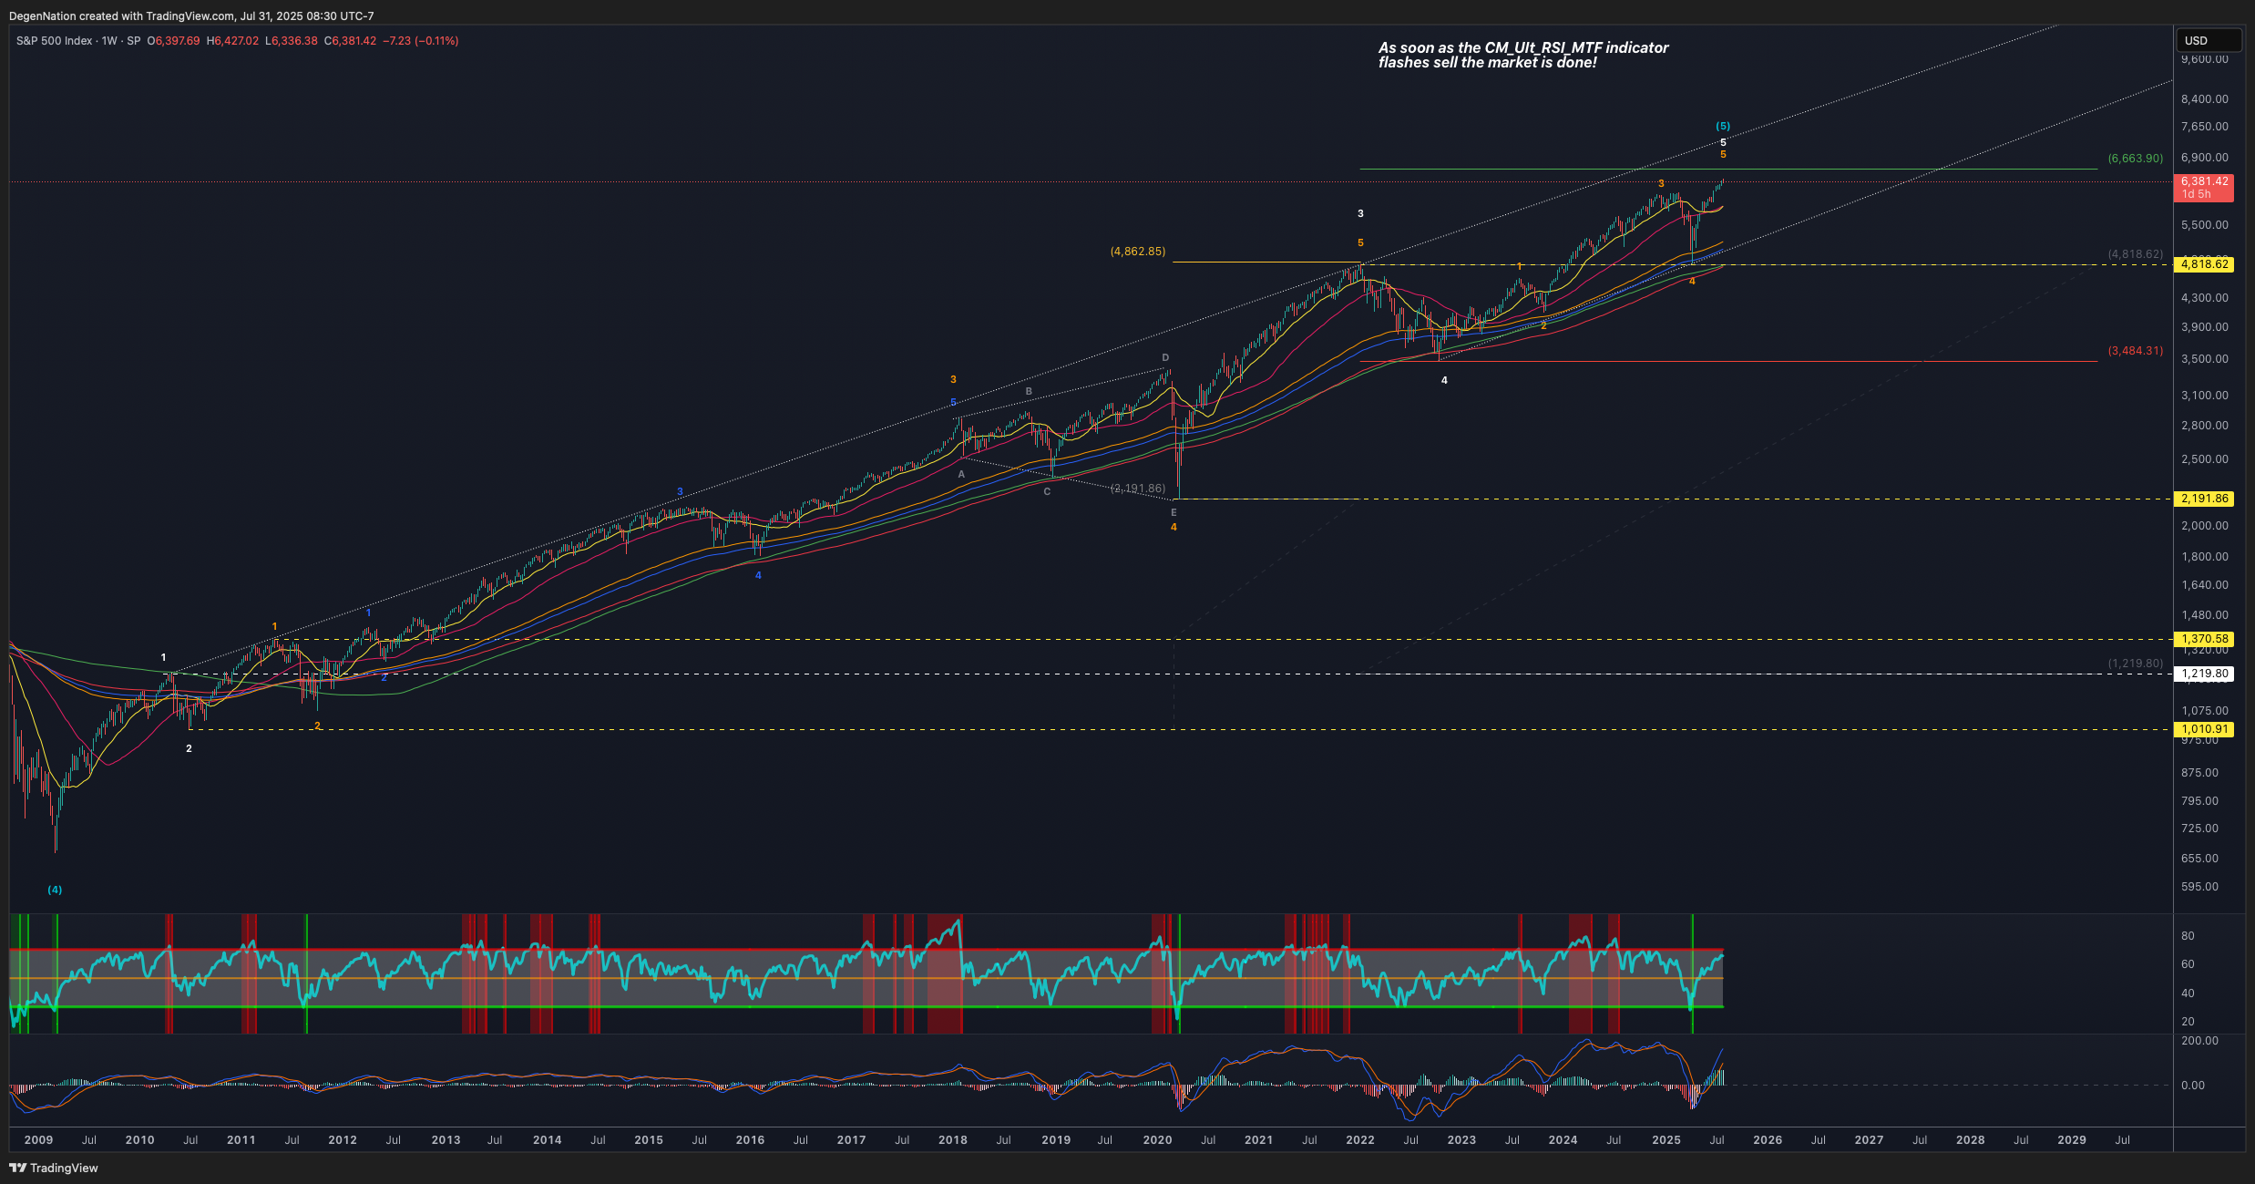
Task: Click the 2025 label on time axis
Action: coord(1666,1139)
